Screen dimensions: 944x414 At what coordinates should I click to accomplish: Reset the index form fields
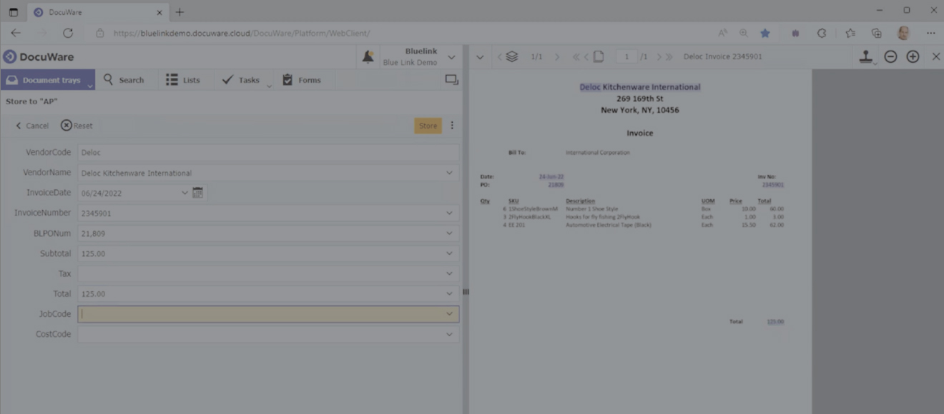(x=77, y=126)
